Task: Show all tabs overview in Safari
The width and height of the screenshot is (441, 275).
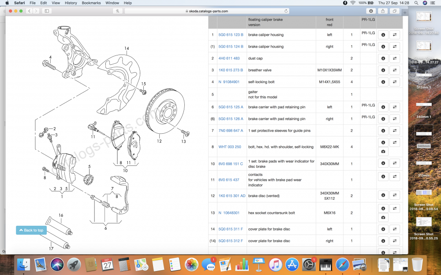Action: click(x=395, y=11)
